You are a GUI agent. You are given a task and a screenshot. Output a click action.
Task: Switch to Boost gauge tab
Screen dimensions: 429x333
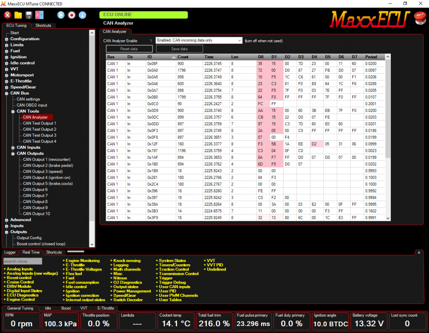click(66, 308)
